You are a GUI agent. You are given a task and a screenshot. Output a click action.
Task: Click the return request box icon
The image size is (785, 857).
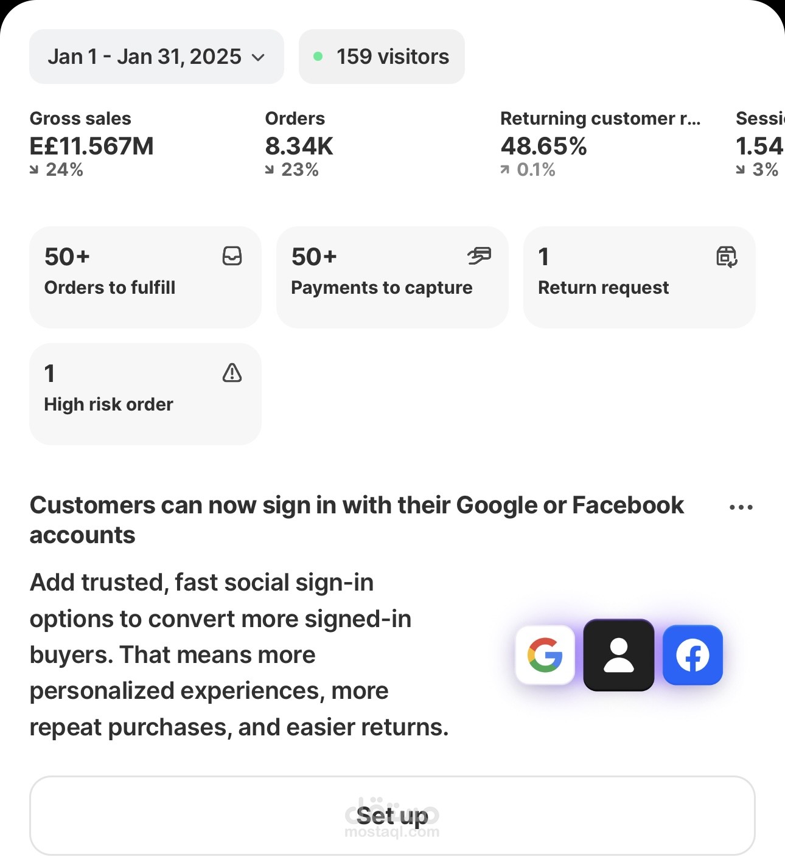(x=727, y=257)
